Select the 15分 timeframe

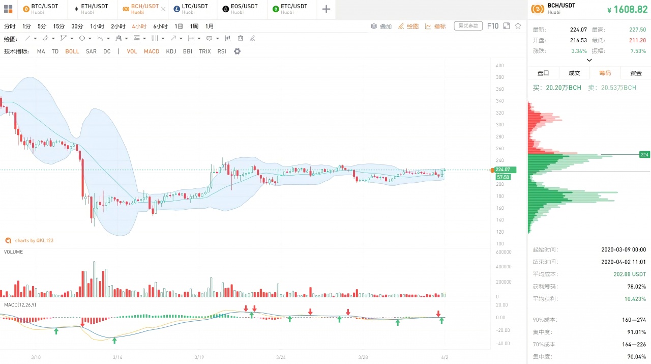click(59, 26)
